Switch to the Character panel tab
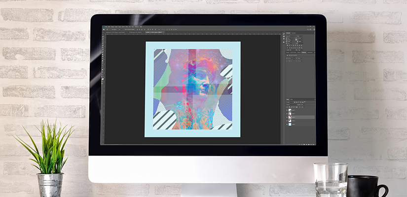The image size is (407, 197). click(288, 33)
